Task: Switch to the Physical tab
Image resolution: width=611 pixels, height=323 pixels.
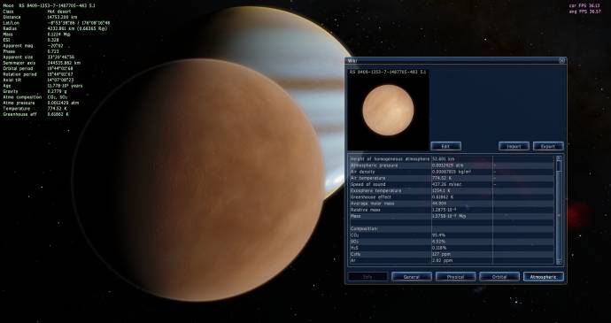Action: 455,277
